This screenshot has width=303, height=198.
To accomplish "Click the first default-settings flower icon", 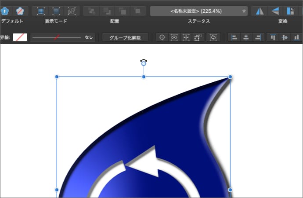I will click(5, 11).
